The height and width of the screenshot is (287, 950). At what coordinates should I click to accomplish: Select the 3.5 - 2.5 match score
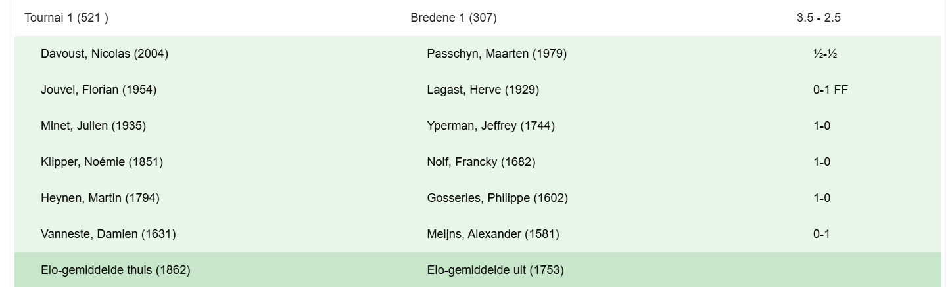pyautogui.click(x=819, y=18)
